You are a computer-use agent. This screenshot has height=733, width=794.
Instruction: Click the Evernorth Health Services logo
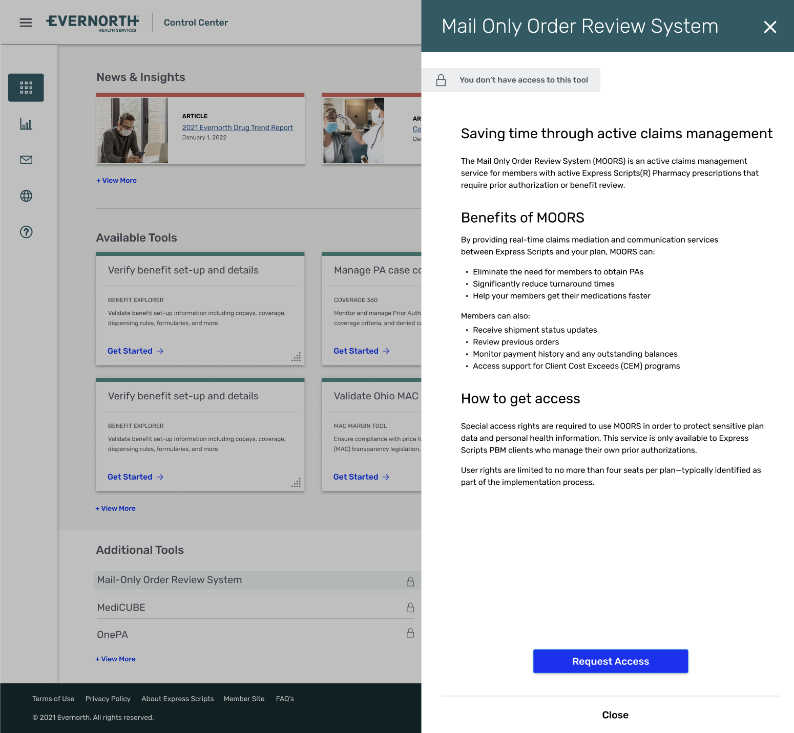click(x=93, y=23)
